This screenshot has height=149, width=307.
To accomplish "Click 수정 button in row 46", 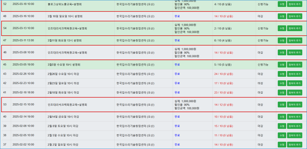I will 282,53.
